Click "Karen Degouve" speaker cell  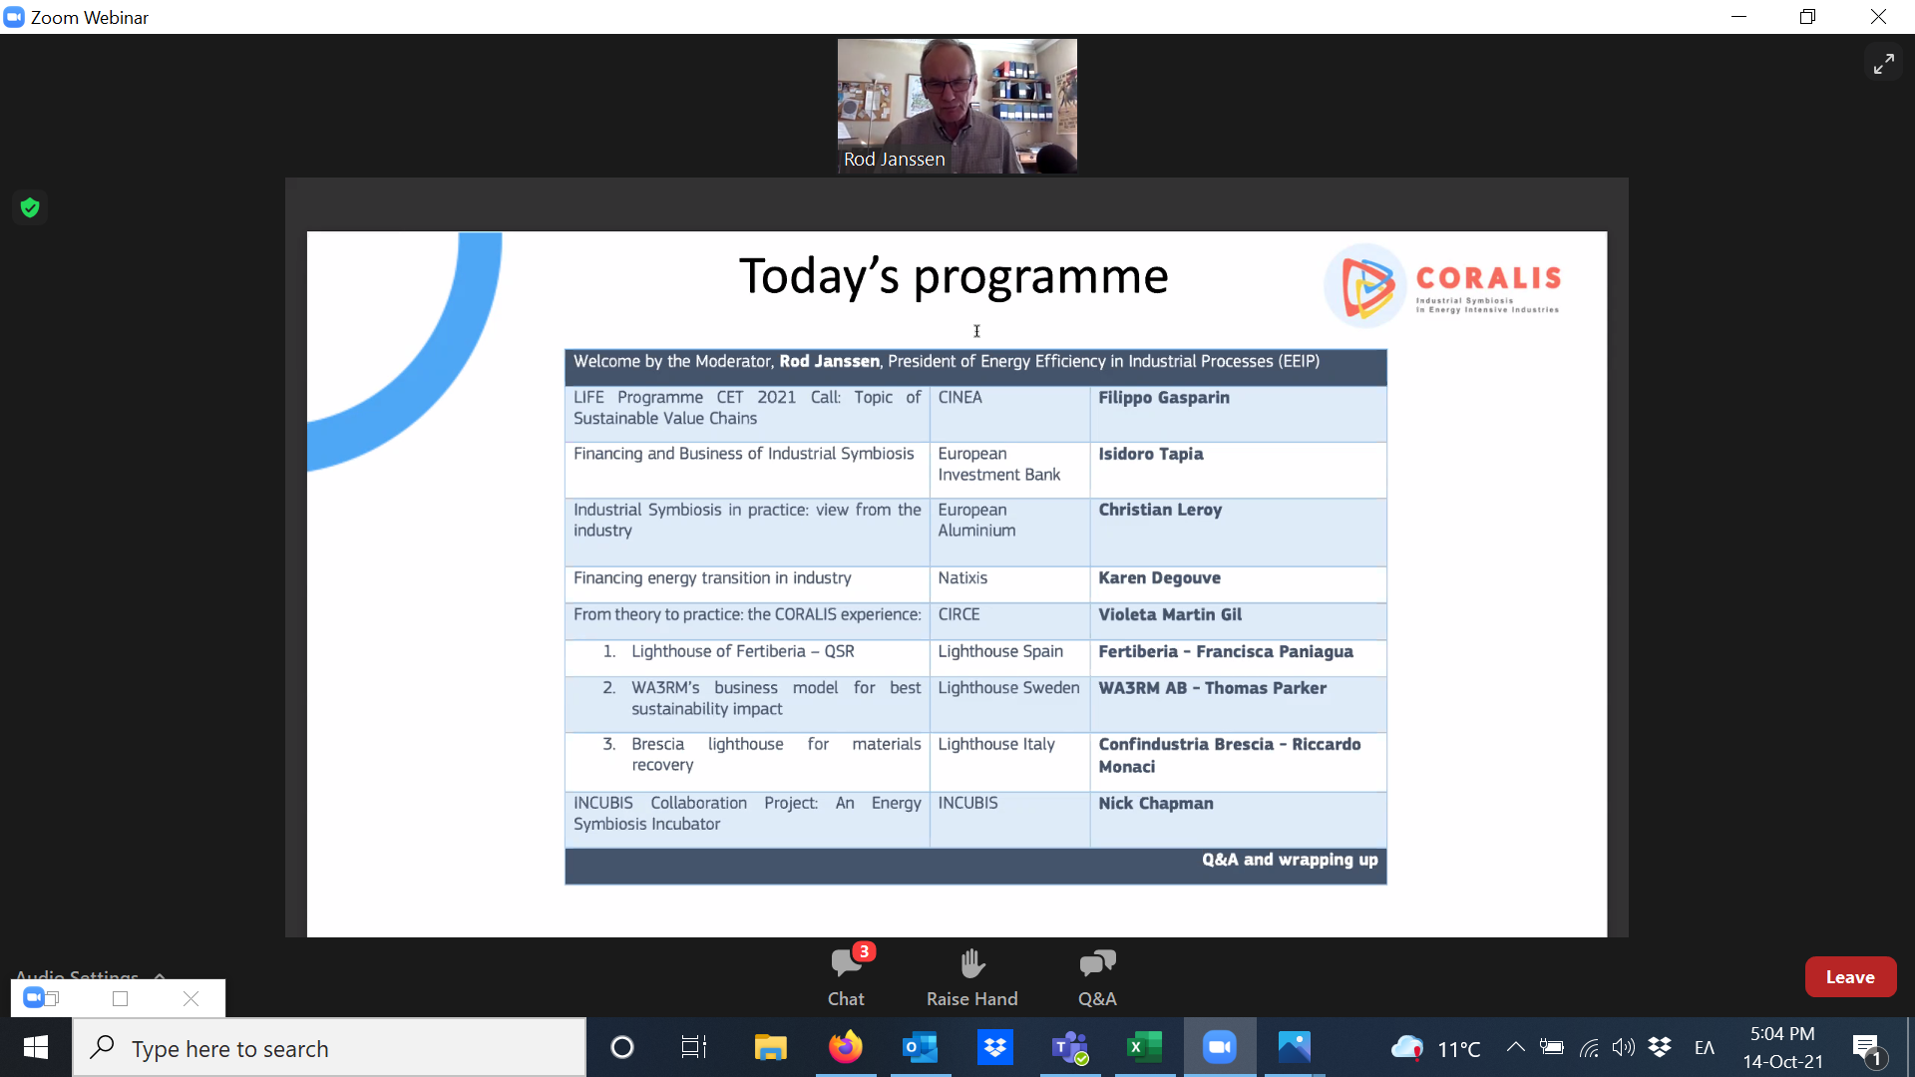[x=1238, y=583]
